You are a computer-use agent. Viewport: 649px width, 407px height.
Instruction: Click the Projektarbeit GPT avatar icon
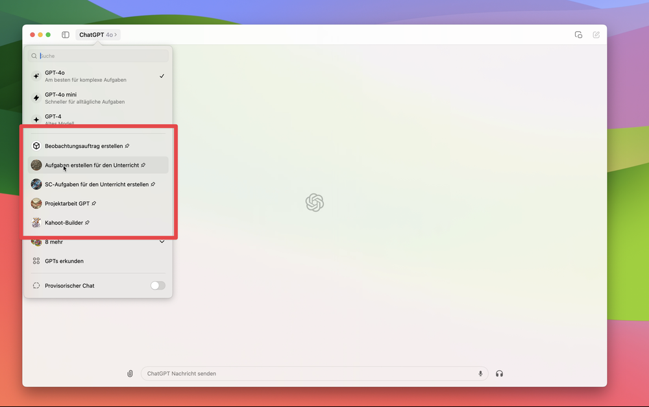pos(36,203)
